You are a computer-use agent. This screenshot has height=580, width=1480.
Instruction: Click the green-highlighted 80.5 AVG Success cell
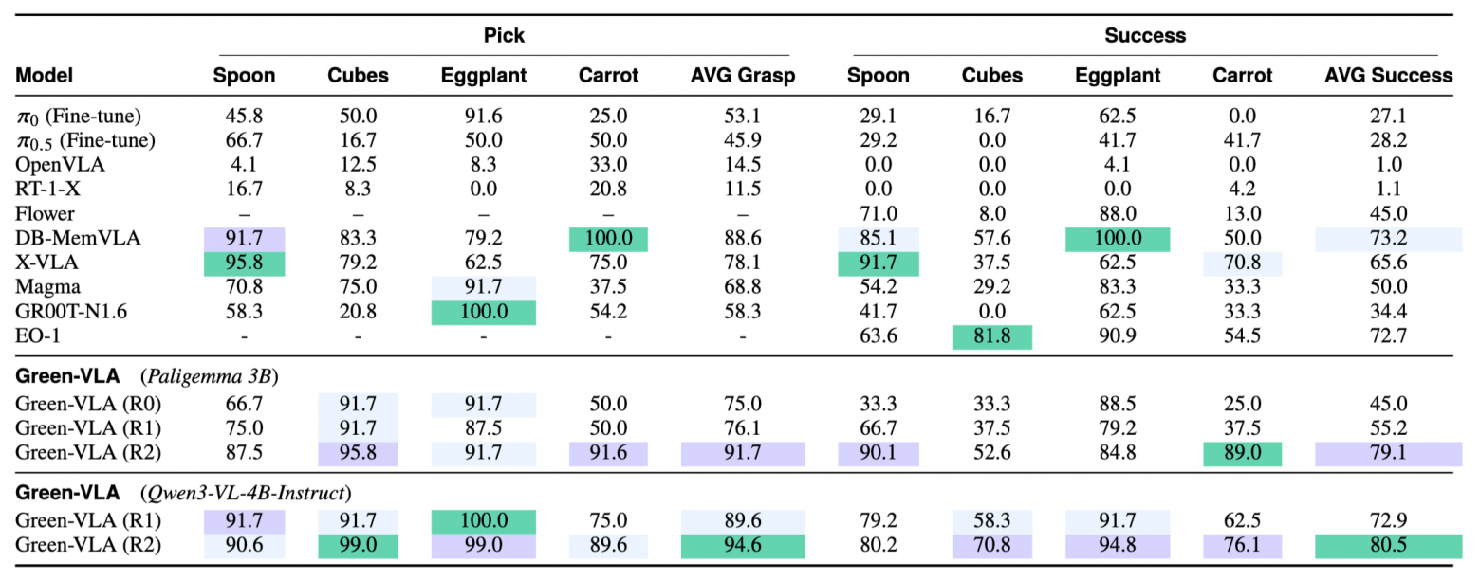coord(1388,546)
